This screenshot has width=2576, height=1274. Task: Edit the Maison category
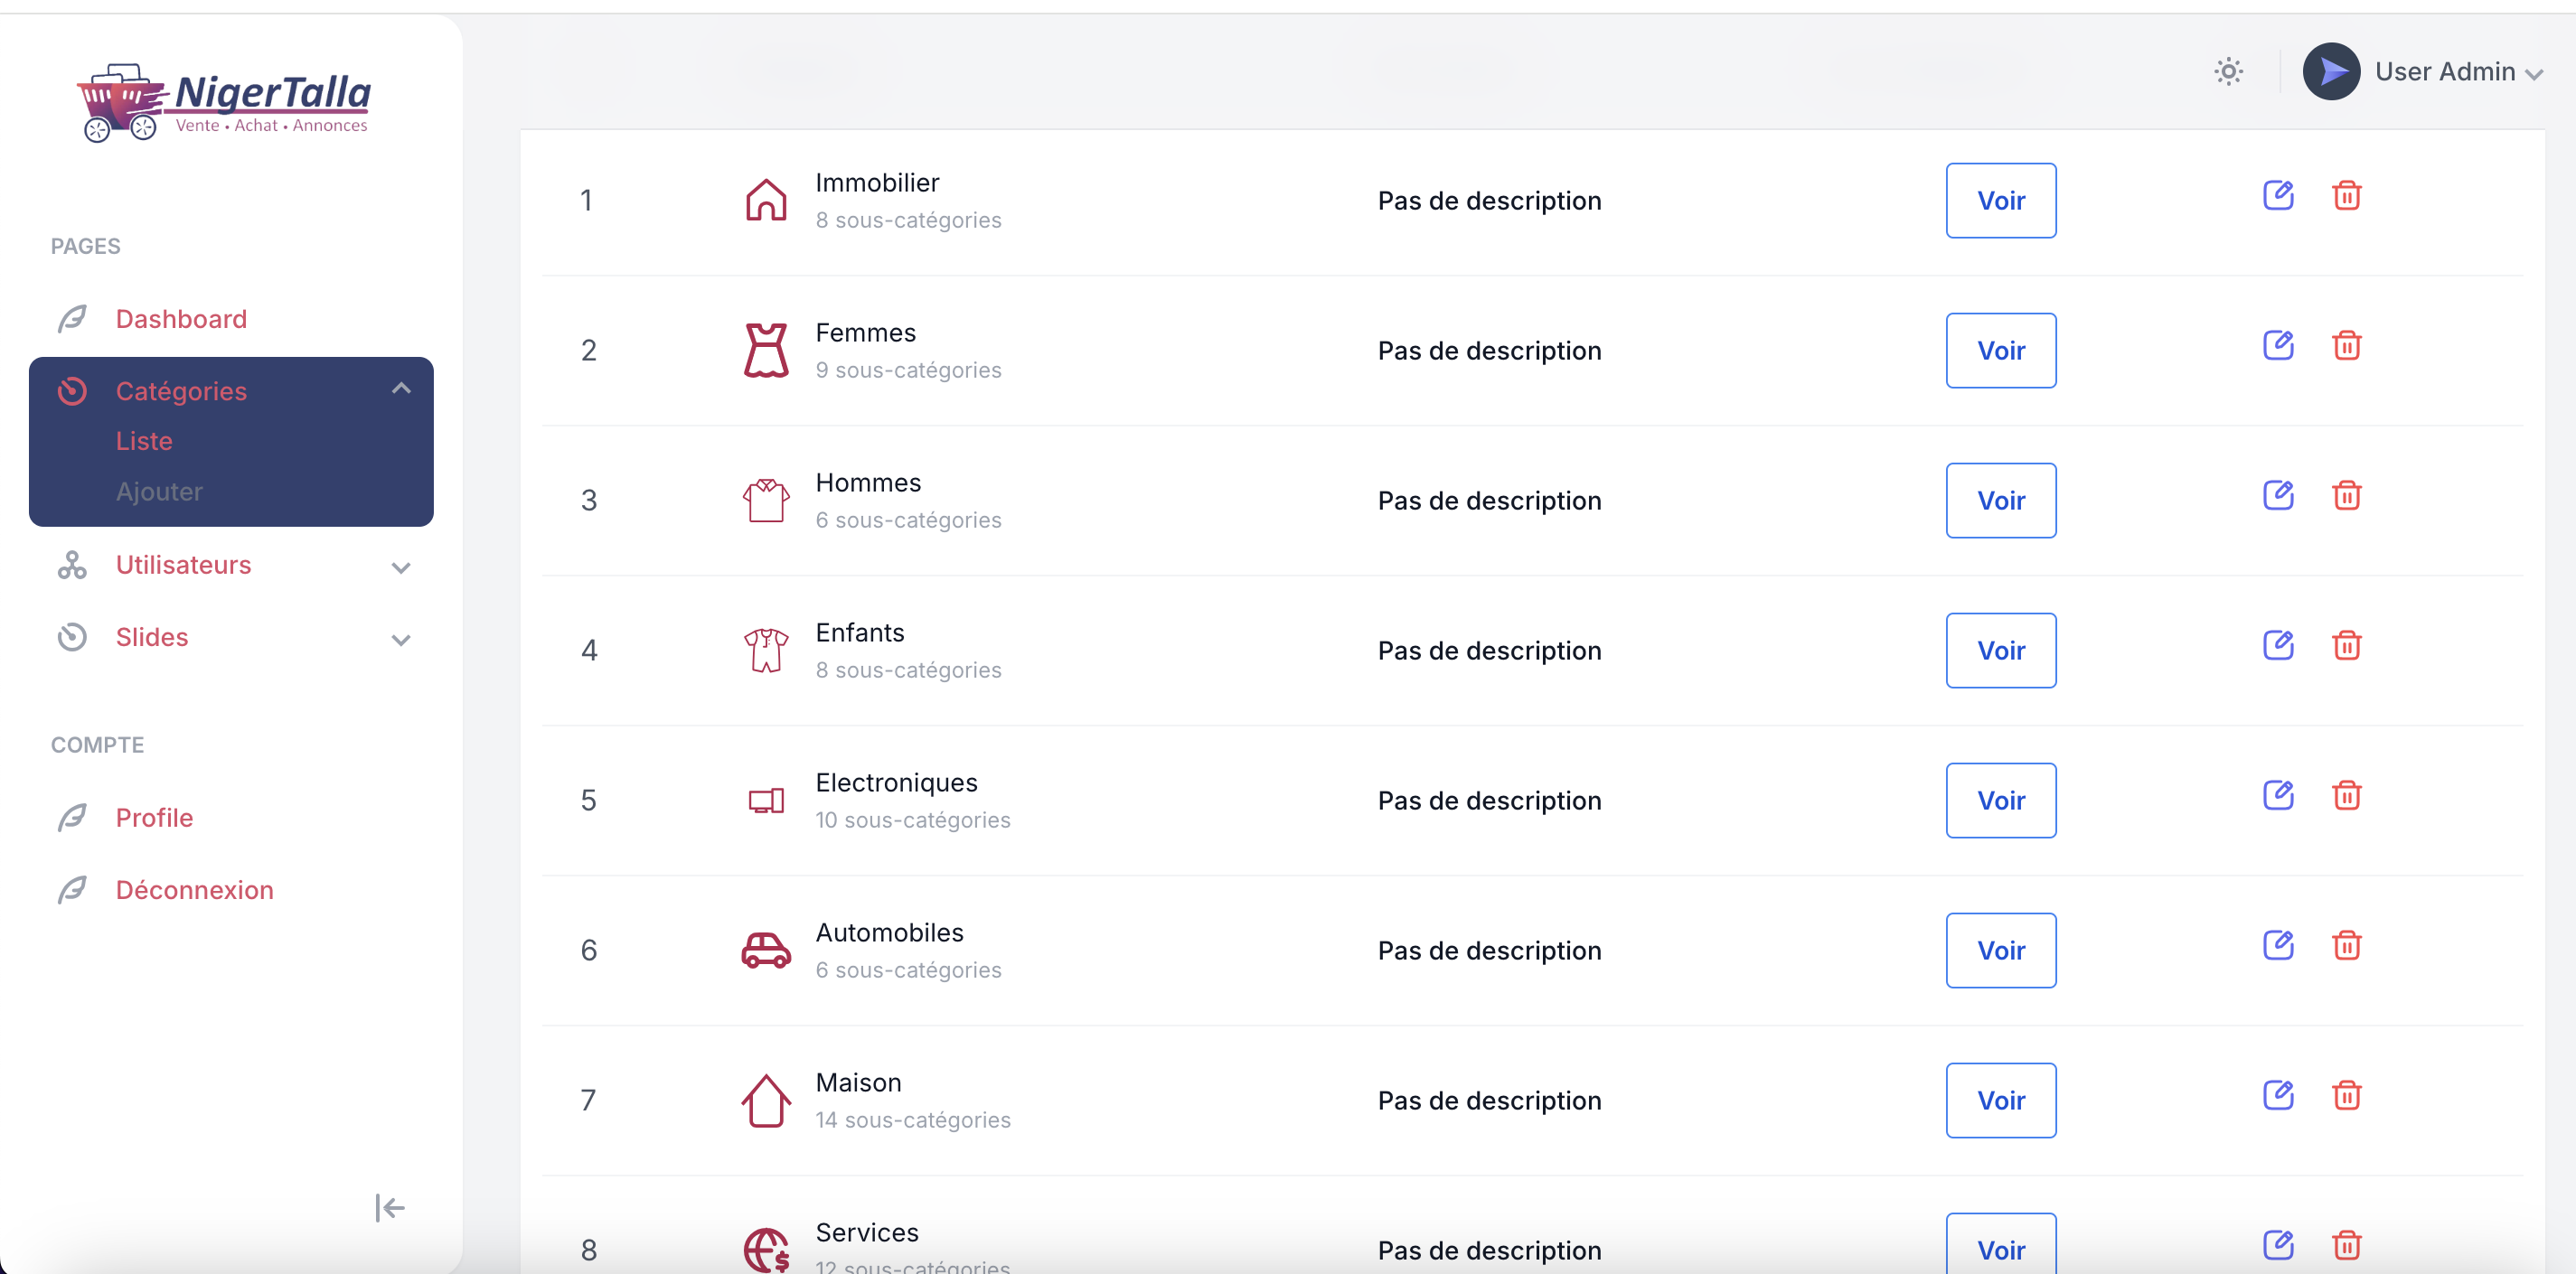[2278, 1095]
